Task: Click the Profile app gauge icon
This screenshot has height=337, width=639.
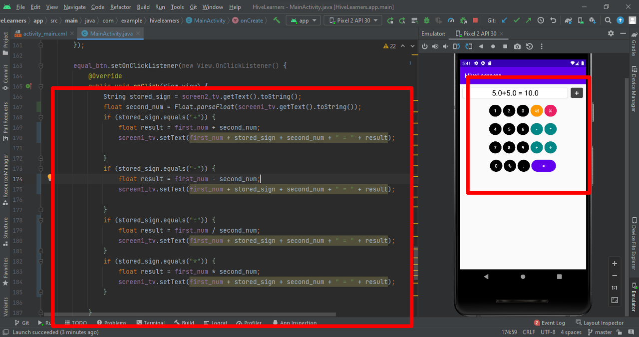Action: coord(451,20)
